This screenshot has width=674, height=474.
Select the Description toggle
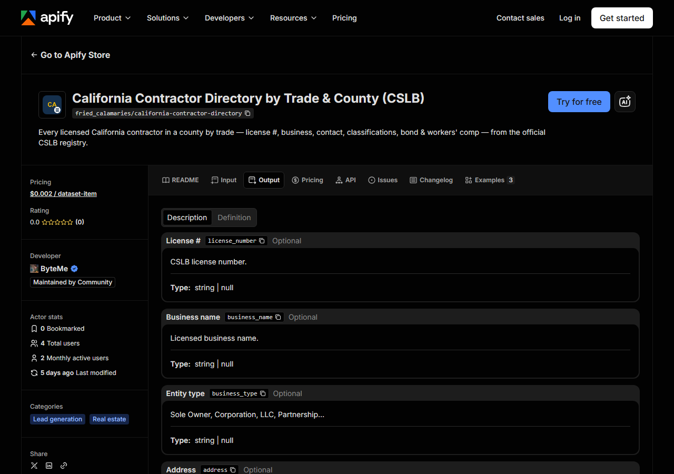(187, 218)
